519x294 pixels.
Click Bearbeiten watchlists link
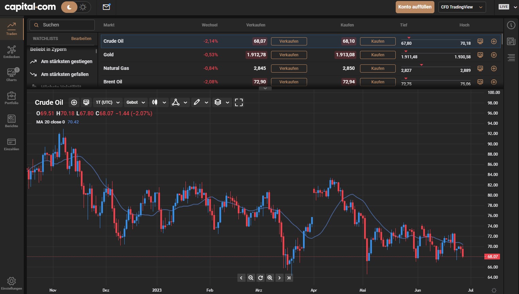81,39
